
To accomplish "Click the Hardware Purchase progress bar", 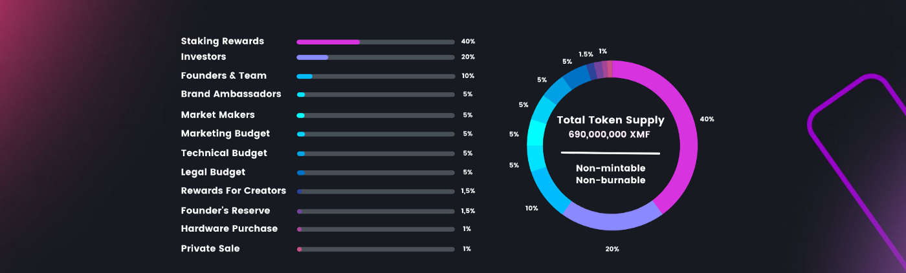I will pos(375,229).
